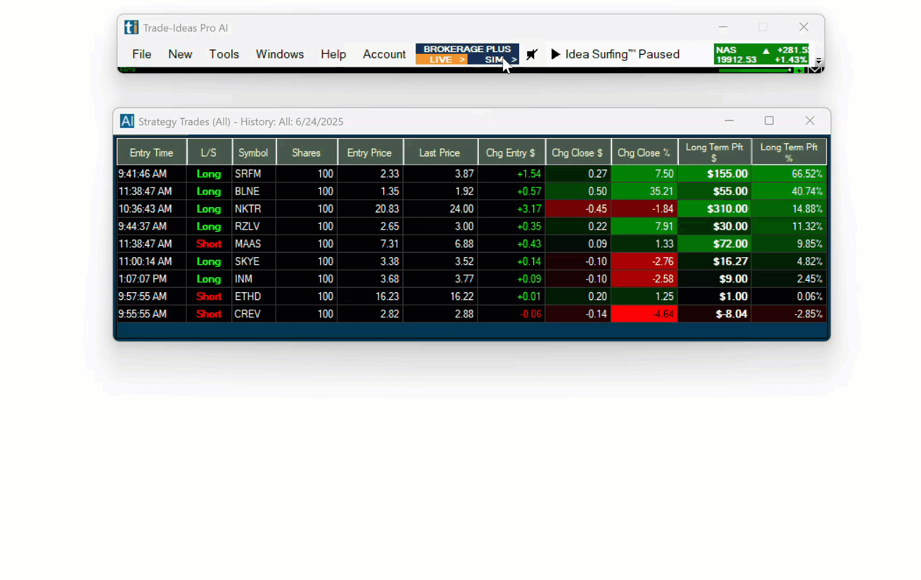Click the unpinned pushpin icon in toolbar
Viewport: 921px width, 580px height.
(x=532, y=54)
